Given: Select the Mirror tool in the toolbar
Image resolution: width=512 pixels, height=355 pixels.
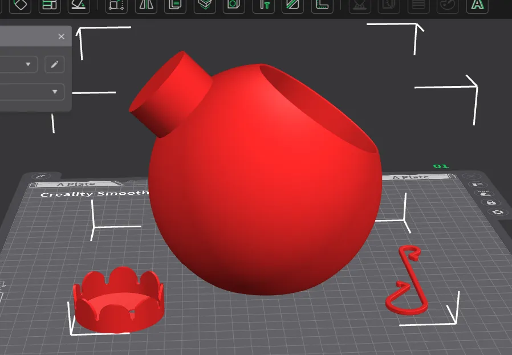Looking at the screenshot, I should point(147,5).
